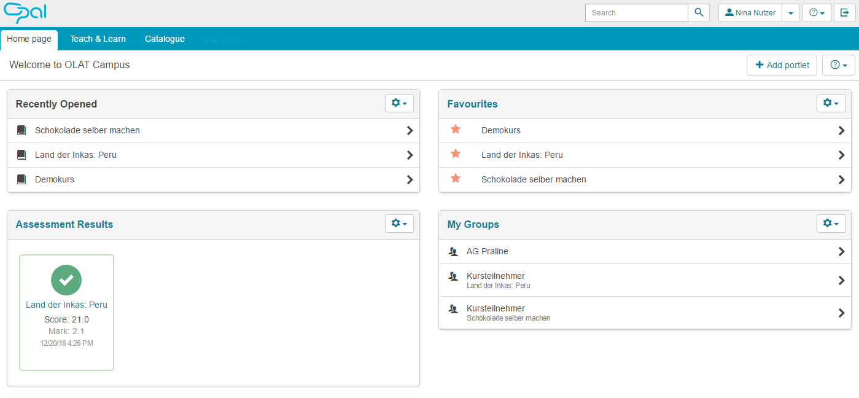Click the search magnifier icon

click(699, 13)
